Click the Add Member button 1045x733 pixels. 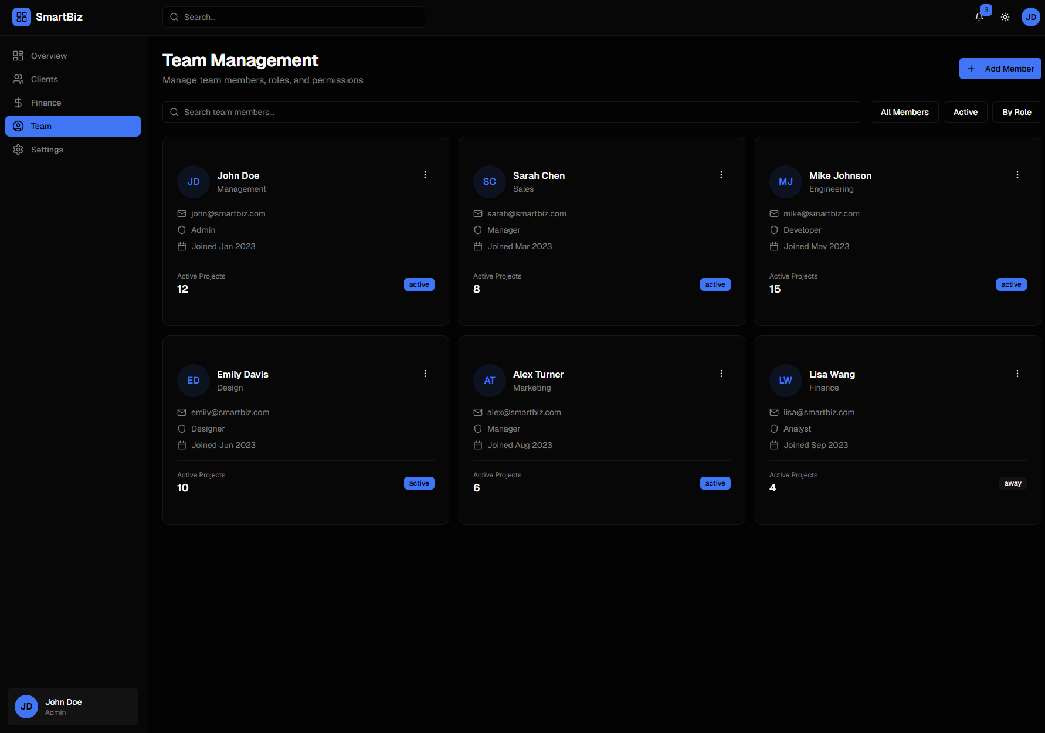tap(1000, 68)
